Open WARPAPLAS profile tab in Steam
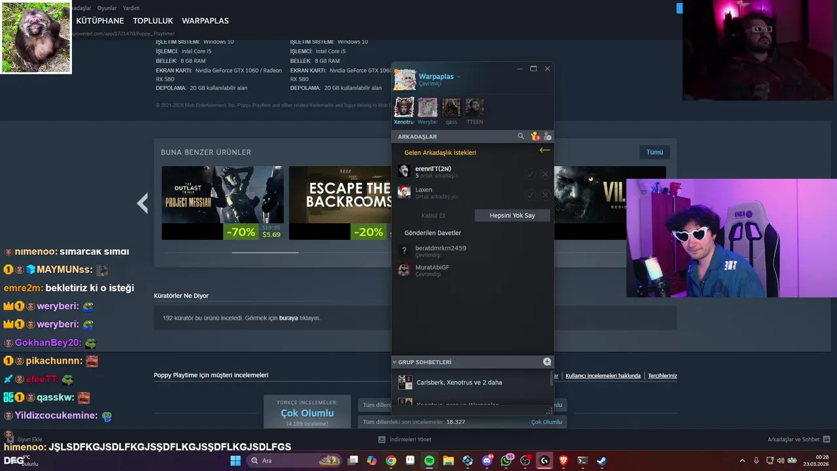Image resolution: width=837 pixels, height=471 pixels. [205, 21]
